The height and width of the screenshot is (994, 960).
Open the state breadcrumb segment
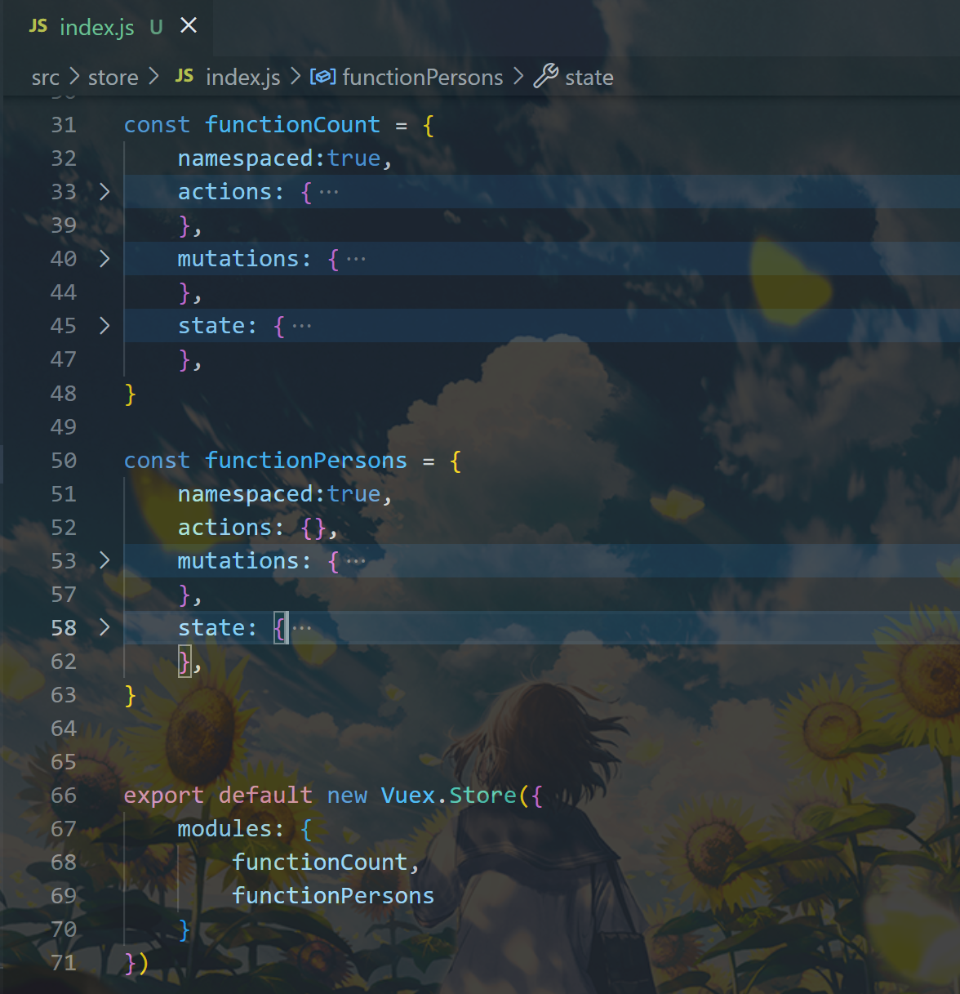point(589,78)
